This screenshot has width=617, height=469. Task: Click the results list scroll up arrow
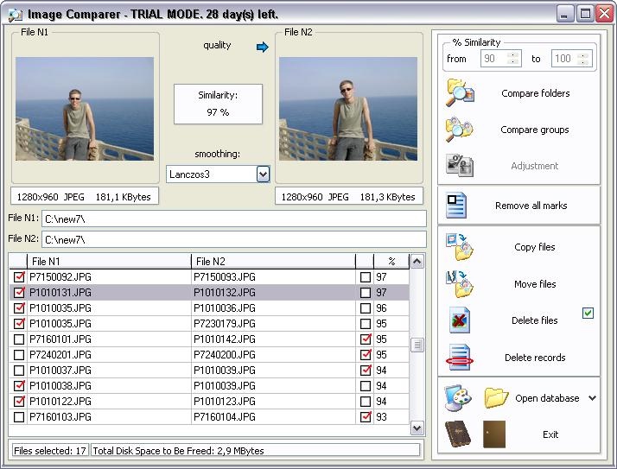tap(417, 261)
